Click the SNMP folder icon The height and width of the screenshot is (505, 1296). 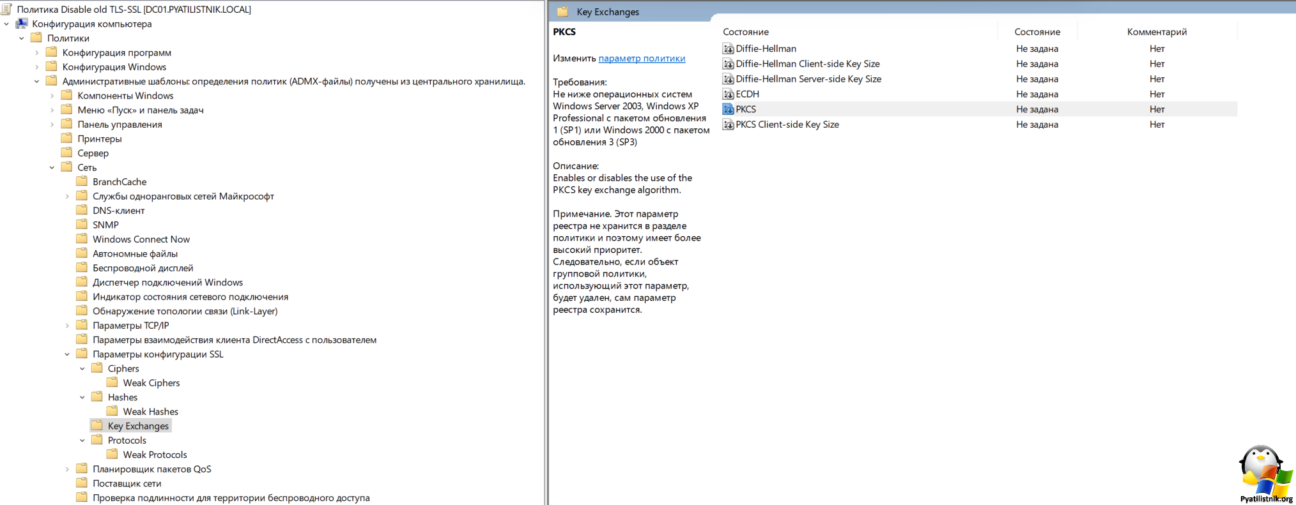click(82, 225)
